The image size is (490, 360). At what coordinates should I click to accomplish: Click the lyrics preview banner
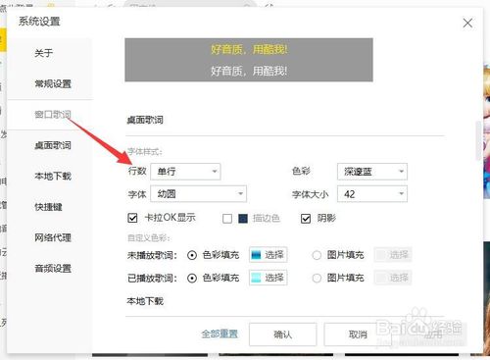[x=249, y=60]
